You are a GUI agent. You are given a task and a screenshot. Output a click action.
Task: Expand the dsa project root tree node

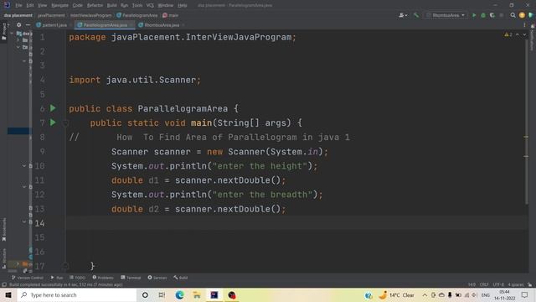coord(13,34)
